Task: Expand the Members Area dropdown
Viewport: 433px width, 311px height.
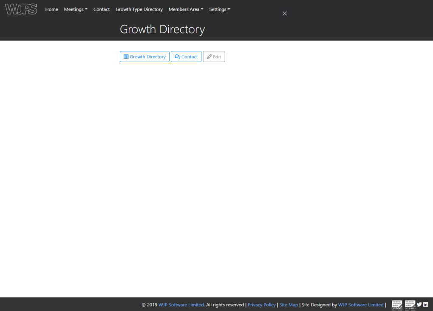Action: pyautogui.click(x=186, y=9)
